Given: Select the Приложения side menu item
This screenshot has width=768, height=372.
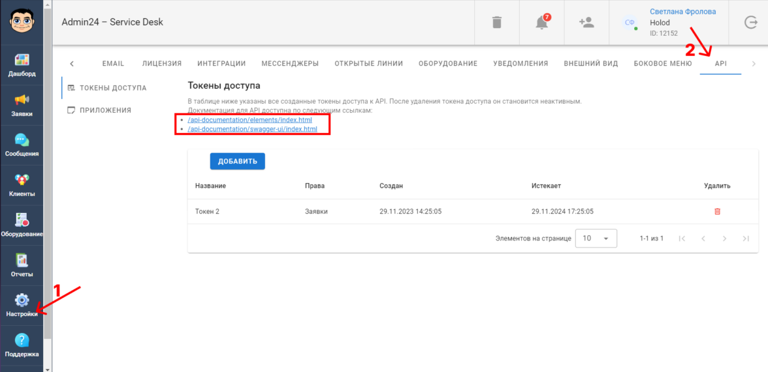Looking at the screenshot, I should (x=105, y=111).
